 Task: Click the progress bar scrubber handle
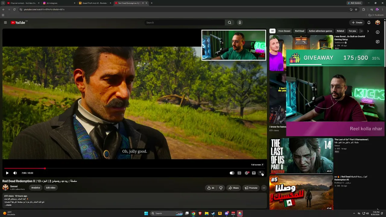click(x=45, y=168)
